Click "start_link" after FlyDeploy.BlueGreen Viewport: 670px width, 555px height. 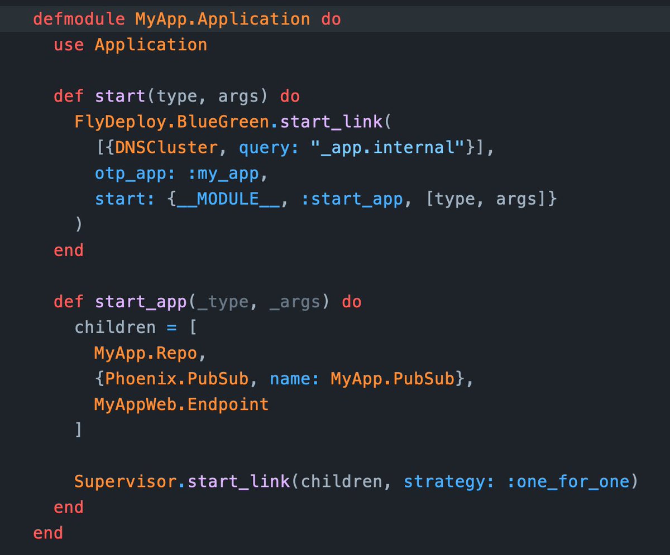coord(331,122)
